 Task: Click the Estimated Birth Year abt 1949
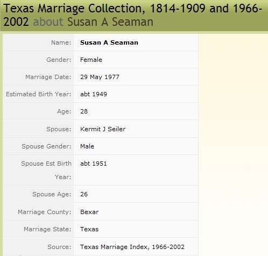pos(94,94)
